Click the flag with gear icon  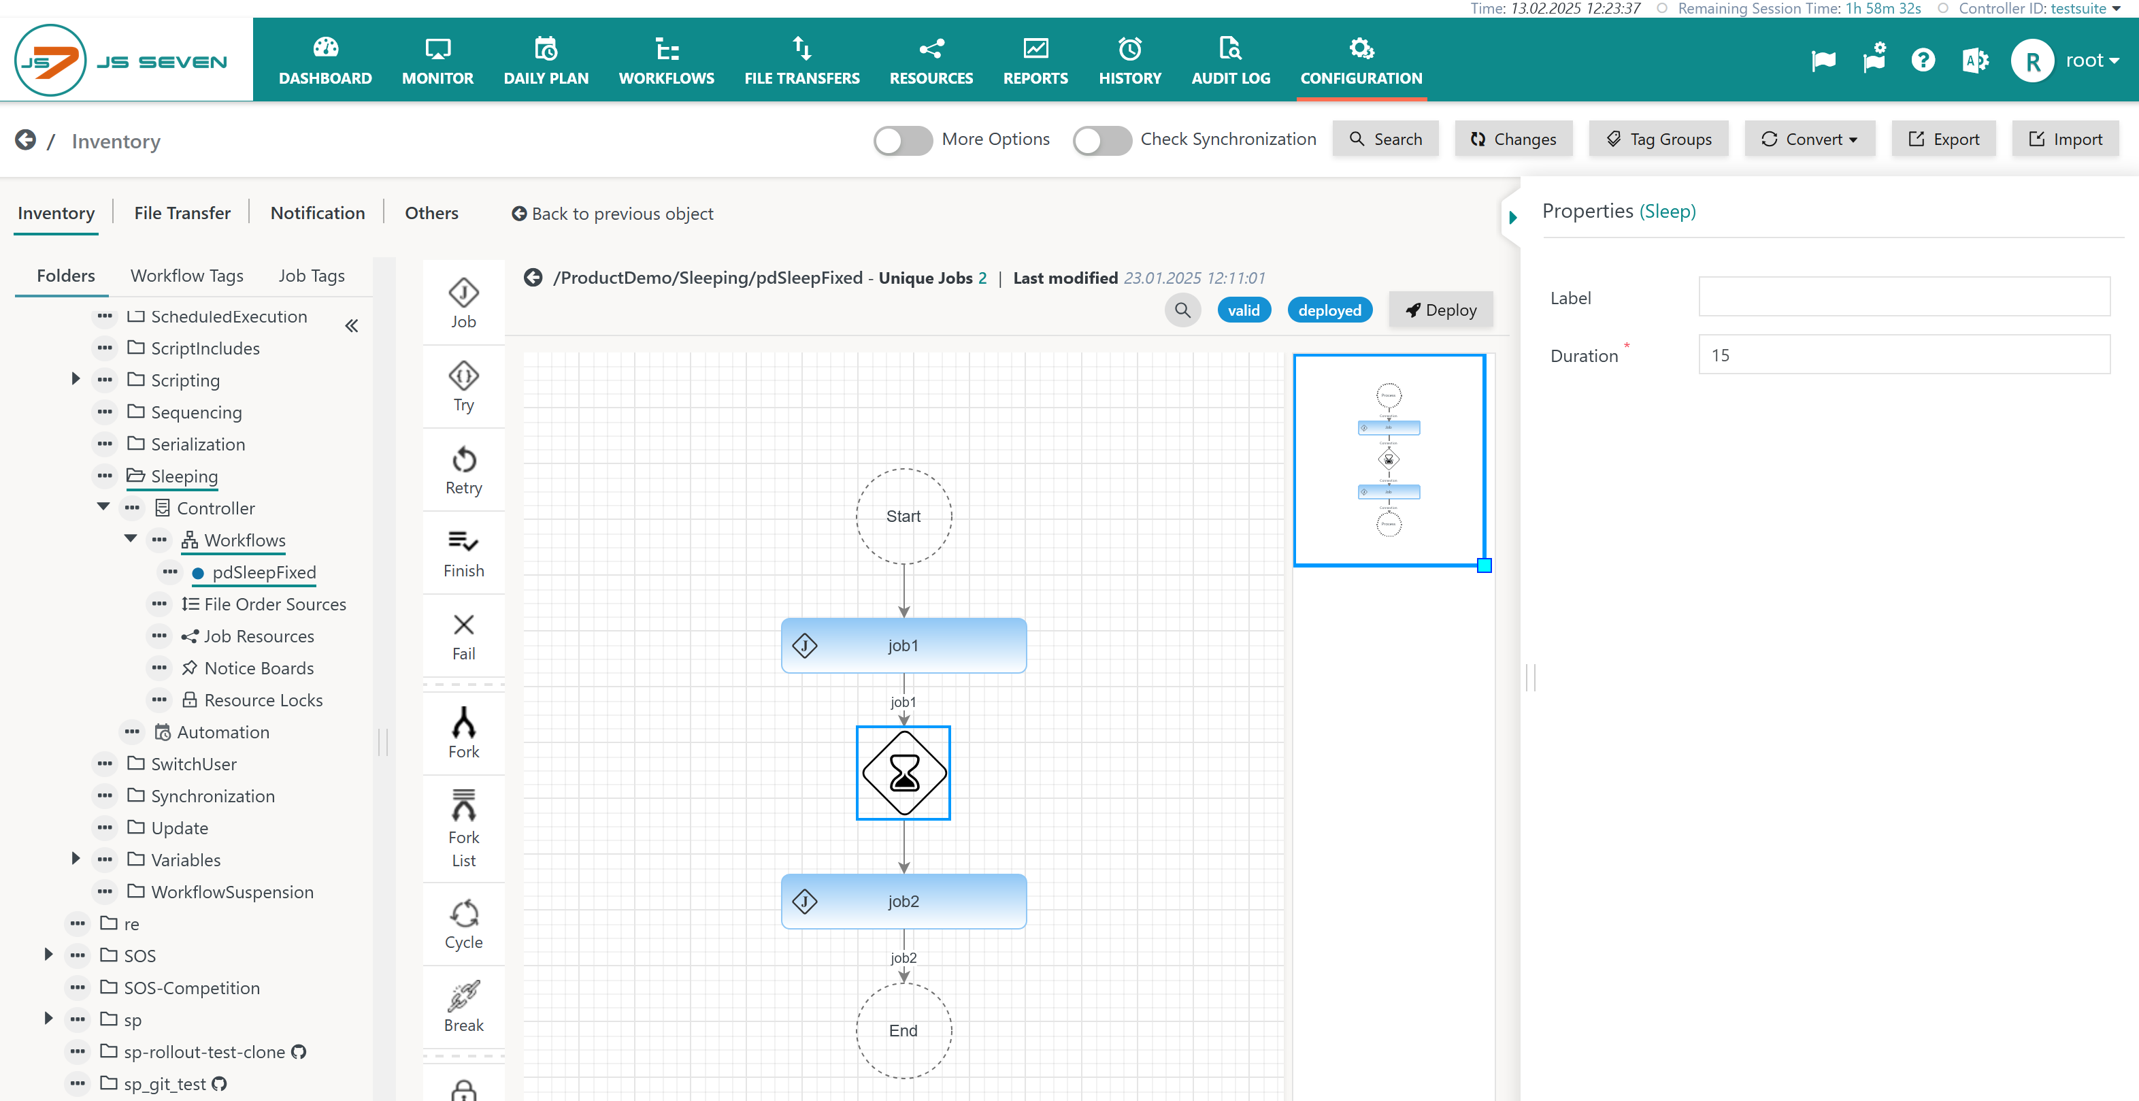[x=1874, y=58]
